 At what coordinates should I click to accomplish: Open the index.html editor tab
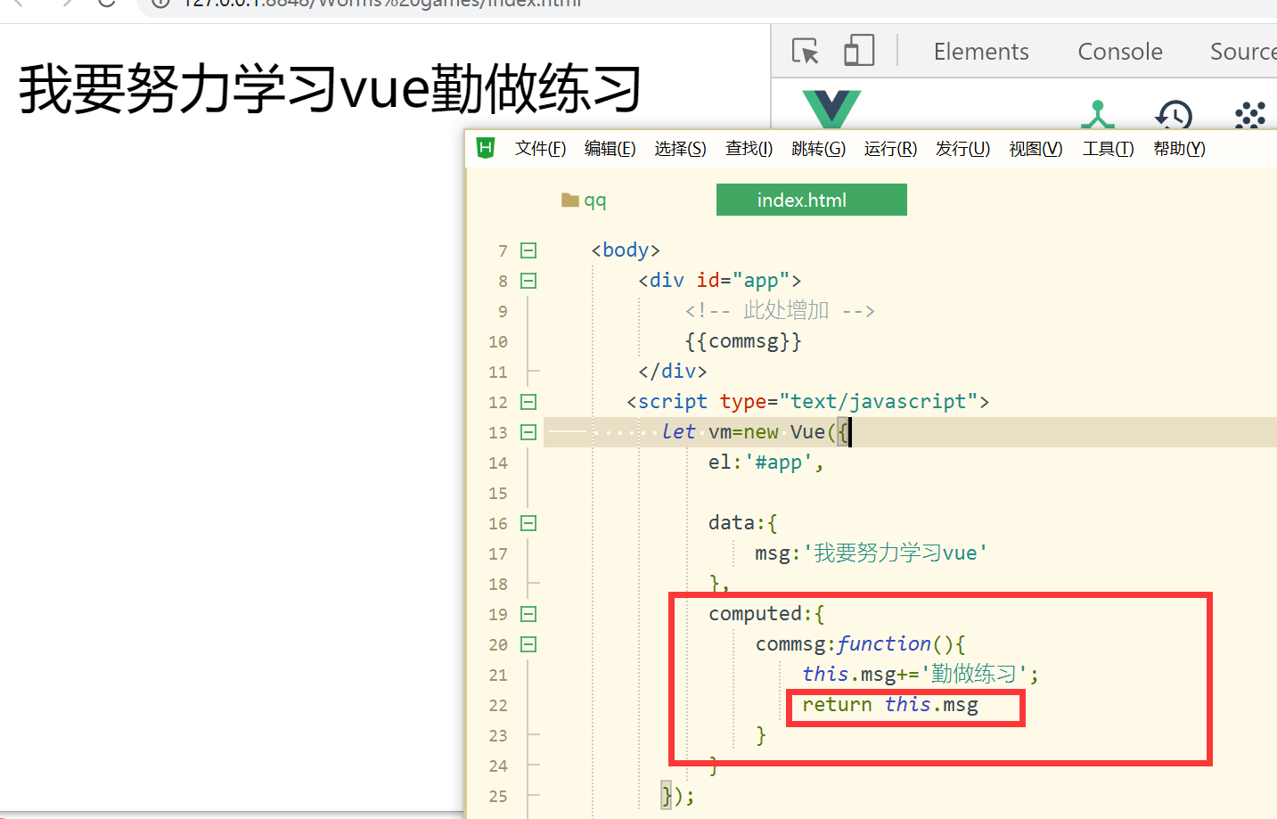click(812, 200)
